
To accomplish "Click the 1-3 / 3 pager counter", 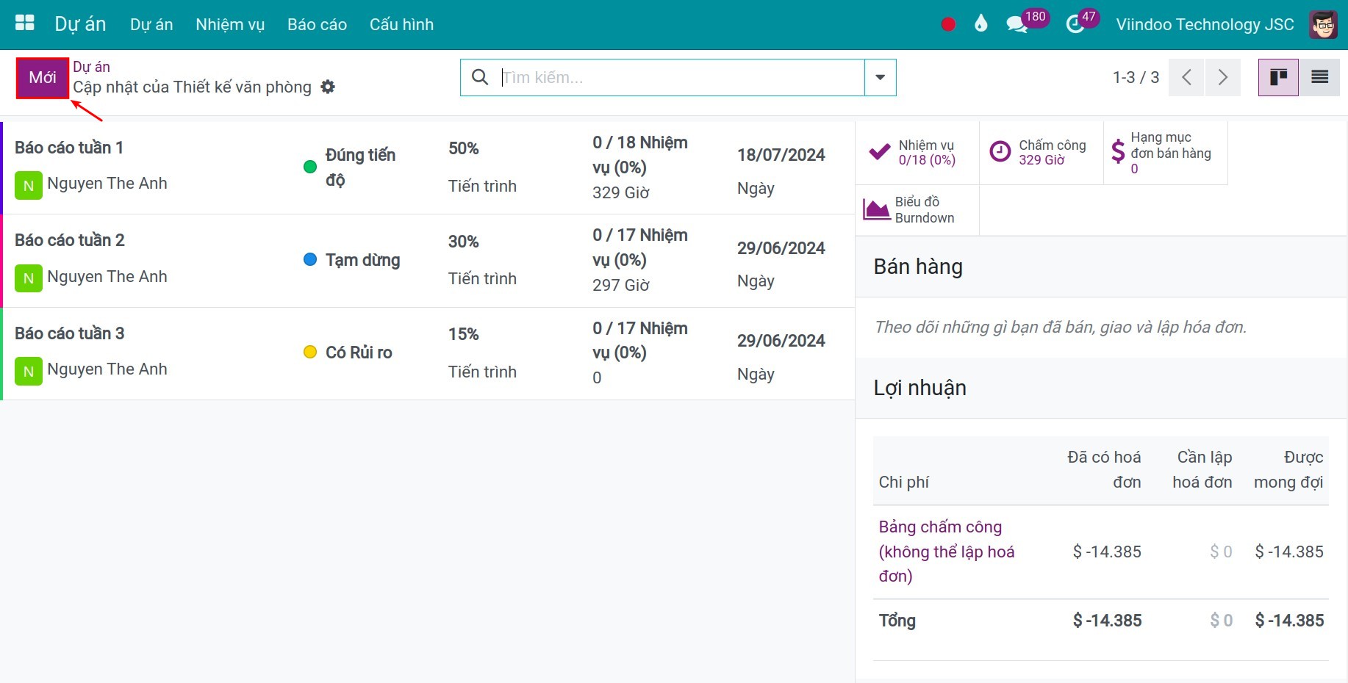I will click(x=1136, y=77).
